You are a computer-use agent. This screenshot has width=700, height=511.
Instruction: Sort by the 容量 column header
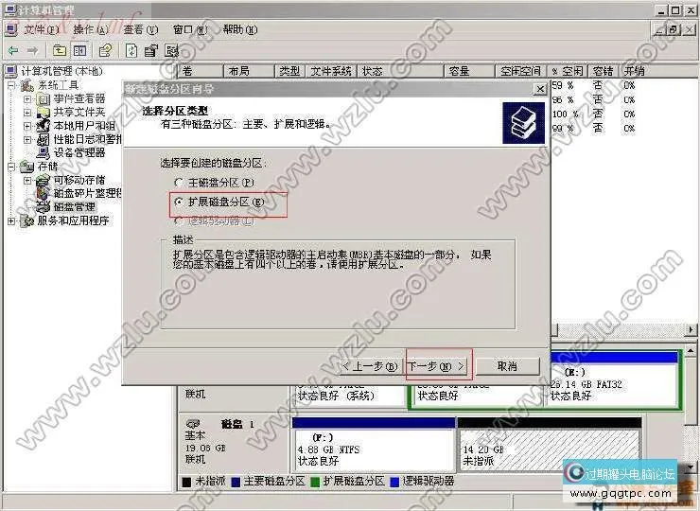pos(469,71)
